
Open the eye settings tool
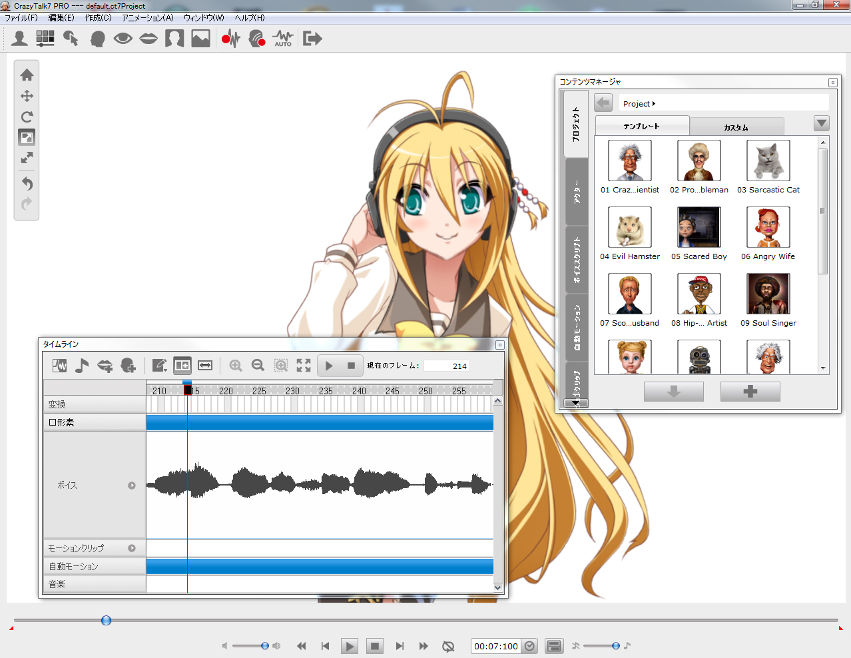tap(123, 39)
